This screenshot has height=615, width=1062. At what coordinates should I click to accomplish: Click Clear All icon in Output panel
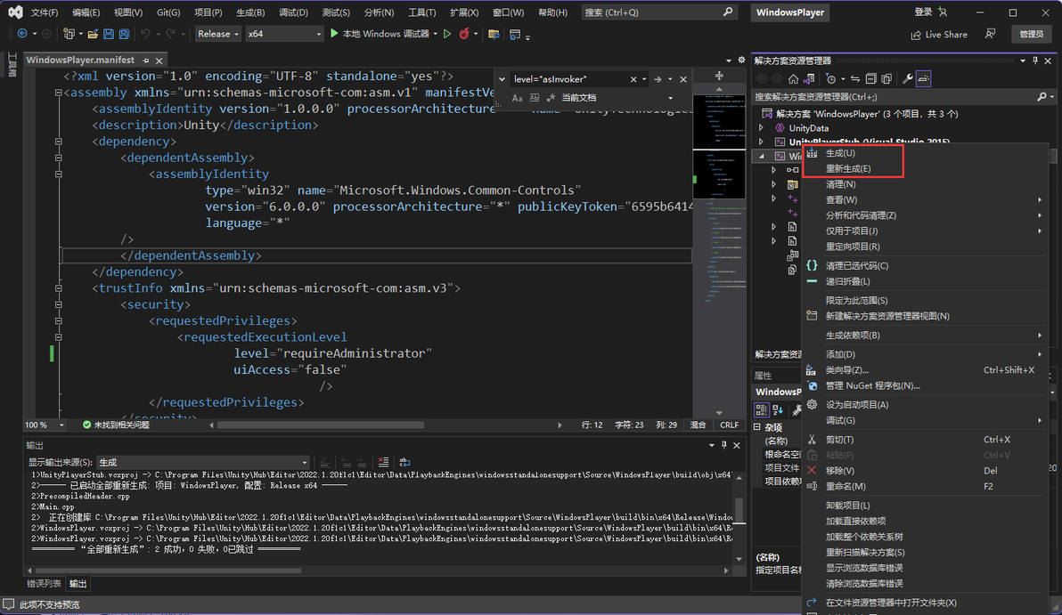pyautogui.click(x=383, y=462)
